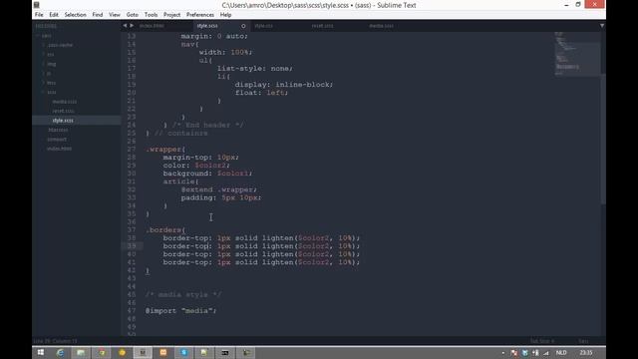Expand the img folder in sidebar
The width and height of the screenshot is (638, 359).
(52, 64)
